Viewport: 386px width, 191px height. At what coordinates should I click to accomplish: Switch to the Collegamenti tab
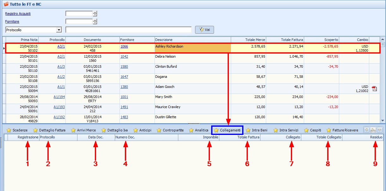coord(230,130)
